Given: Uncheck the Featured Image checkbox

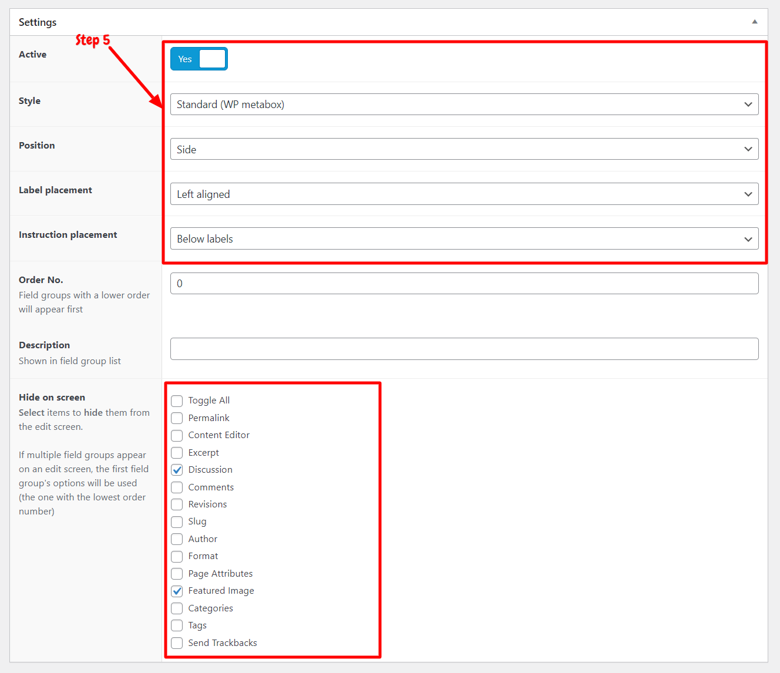Looking at the screenshot, I should [177, 591].
